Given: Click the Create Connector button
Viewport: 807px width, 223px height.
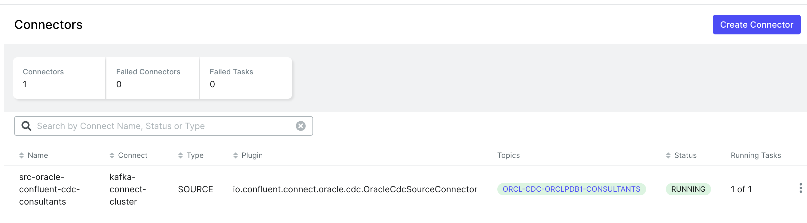Looking at the screenshot, I should 756,25.
